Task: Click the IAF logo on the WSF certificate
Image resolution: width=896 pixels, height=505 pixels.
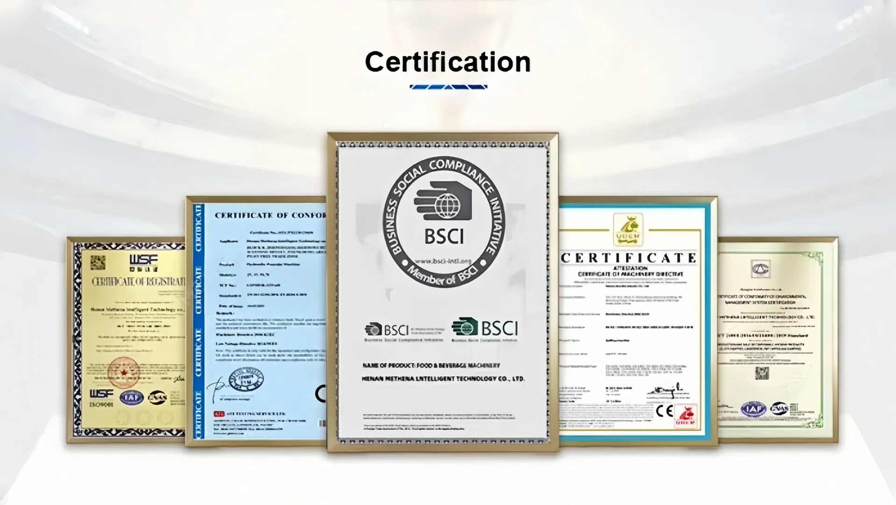Action: [131, 397]
